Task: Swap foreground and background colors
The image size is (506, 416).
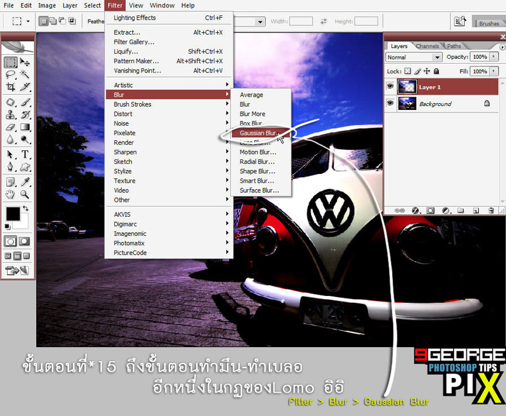Action: click(x=25, y=209)
